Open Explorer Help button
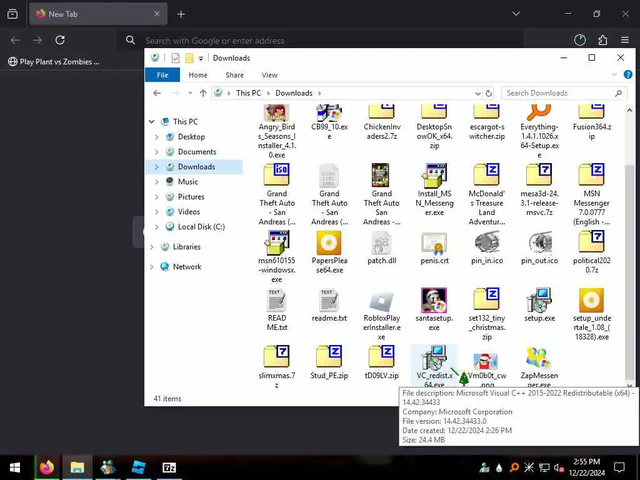 [627, 75]
